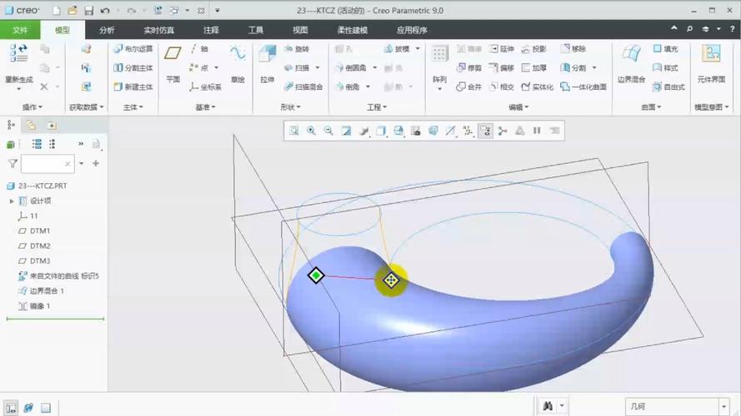The height and width of the screenshot is (416, 741).
Task: Open the Sketch (草绘) tool
Action: (238, 61)
